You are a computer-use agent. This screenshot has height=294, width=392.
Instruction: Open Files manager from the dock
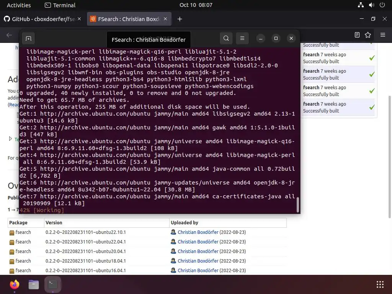(34, 284)
